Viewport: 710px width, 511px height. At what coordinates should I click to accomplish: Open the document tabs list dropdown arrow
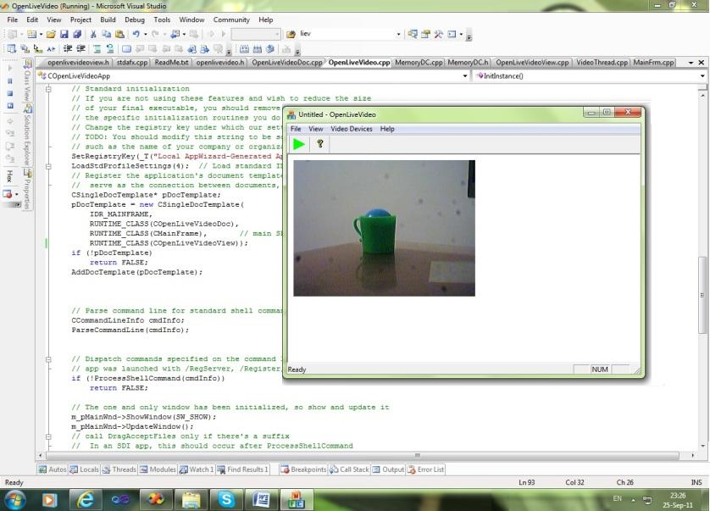(x=691, y=63)
